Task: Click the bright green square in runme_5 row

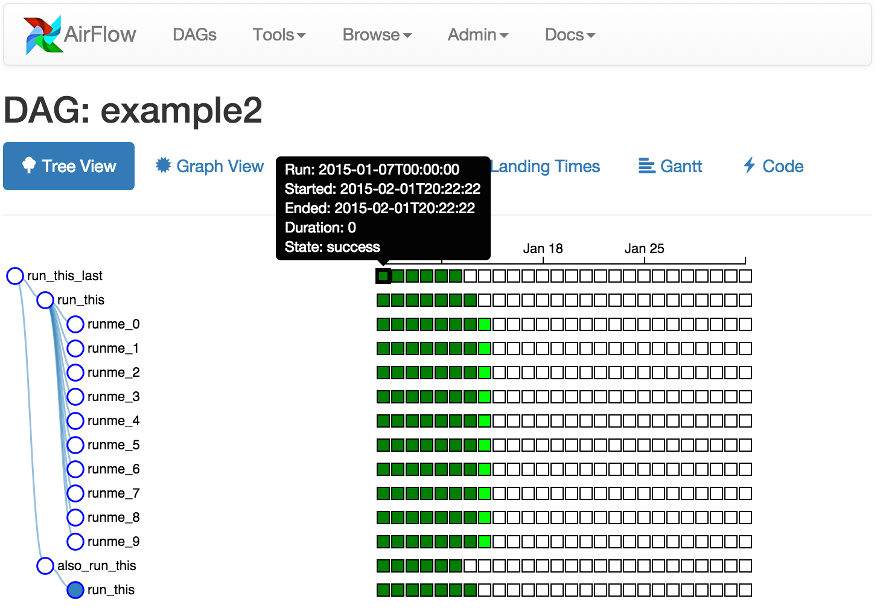Action: (483, 445)
